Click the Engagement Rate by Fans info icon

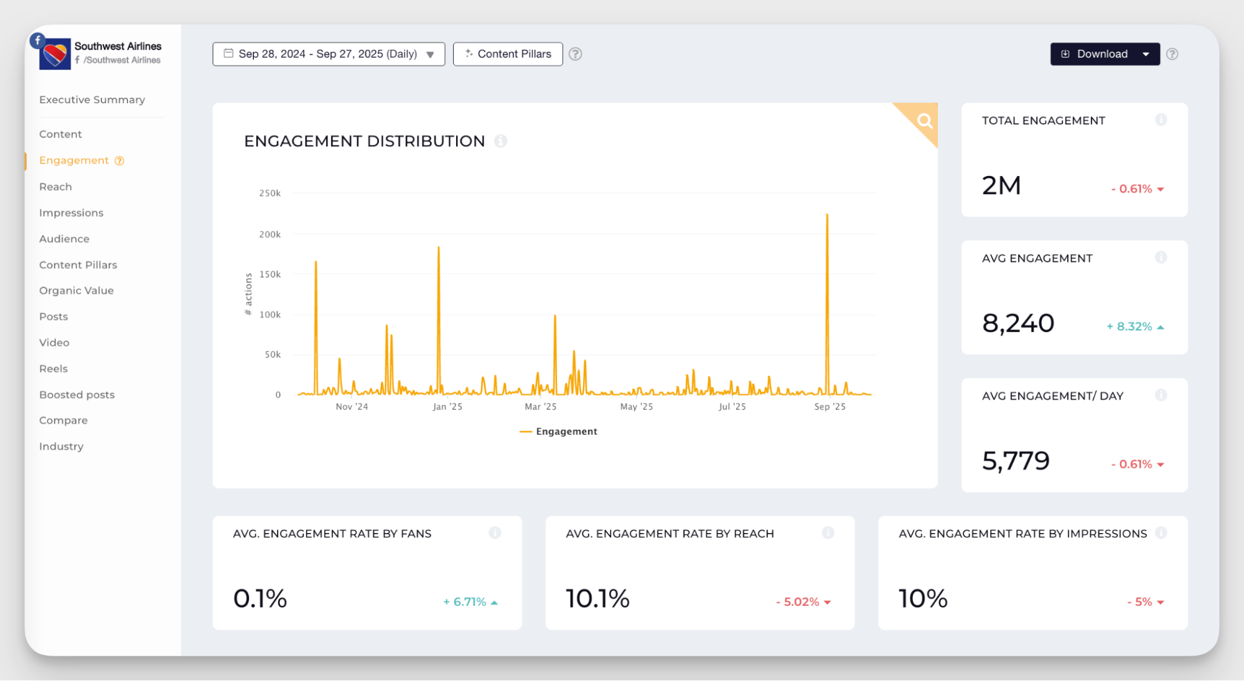[495, 533]
